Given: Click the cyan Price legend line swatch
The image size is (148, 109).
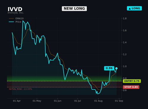Looking at the screenshot, I should point(11,22).
